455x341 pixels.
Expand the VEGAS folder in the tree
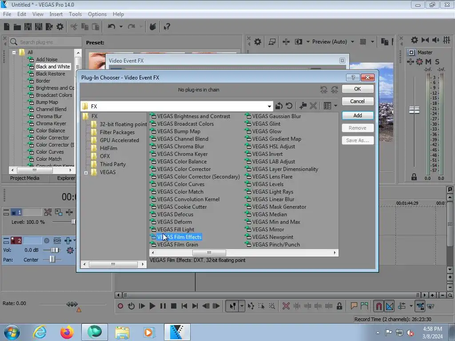tap(86, 173)
